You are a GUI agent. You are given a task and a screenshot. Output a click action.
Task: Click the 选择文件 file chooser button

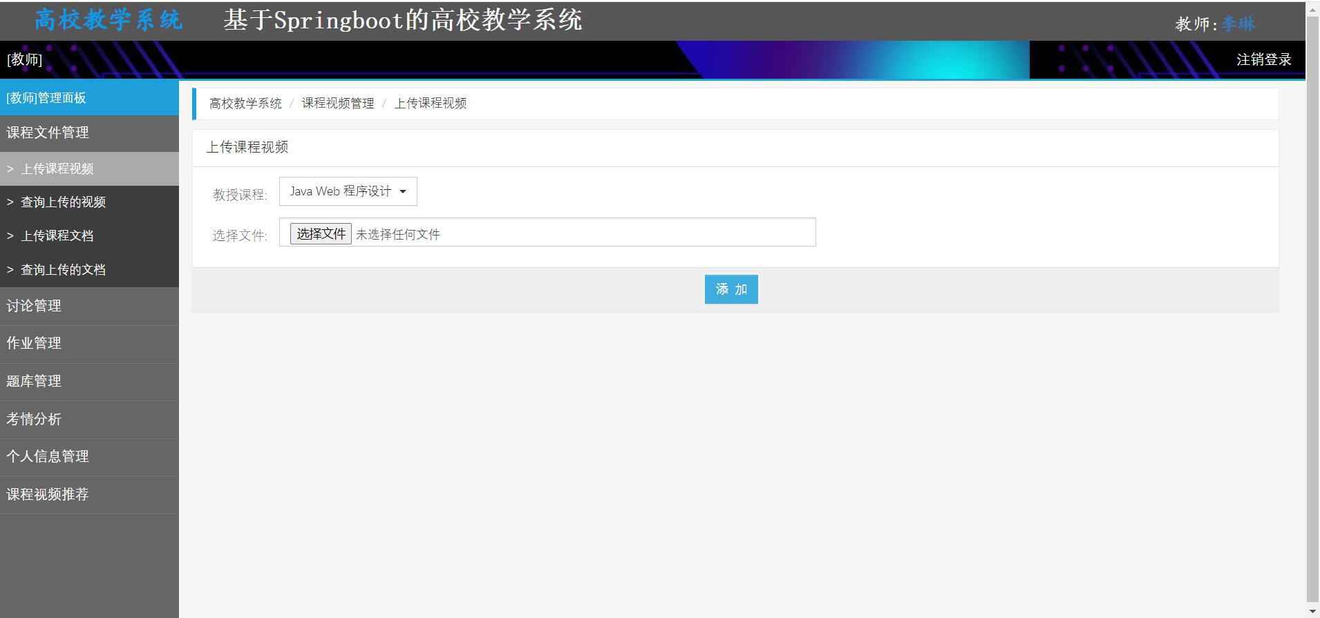321,234
